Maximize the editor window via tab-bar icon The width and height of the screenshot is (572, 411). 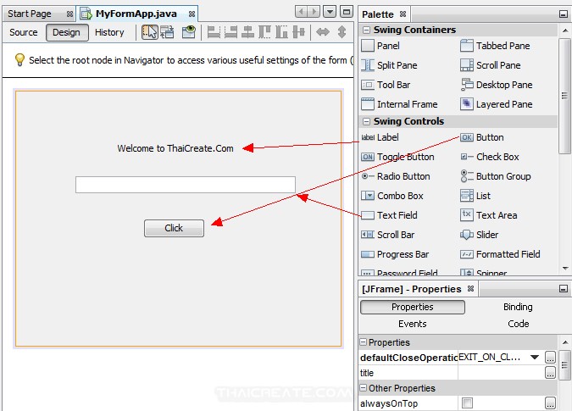coord(347,12)
